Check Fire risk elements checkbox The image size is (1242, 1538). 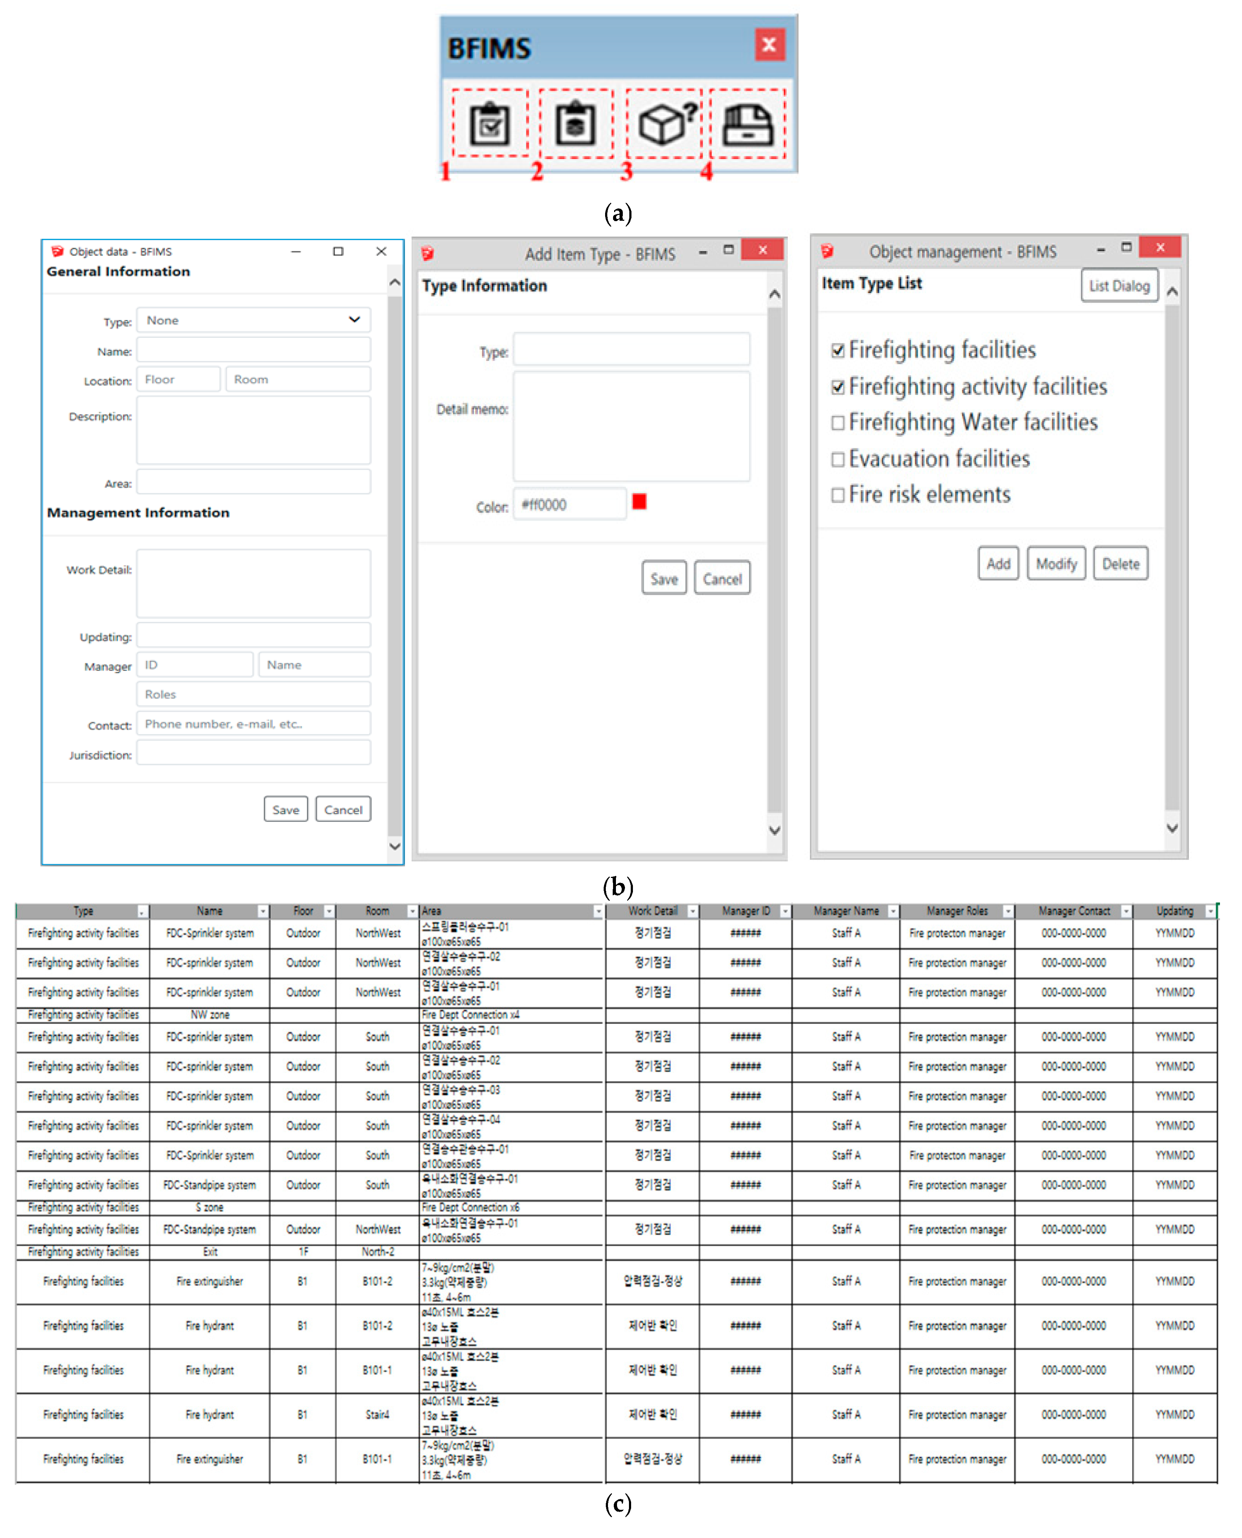click(x=838, y=495)
